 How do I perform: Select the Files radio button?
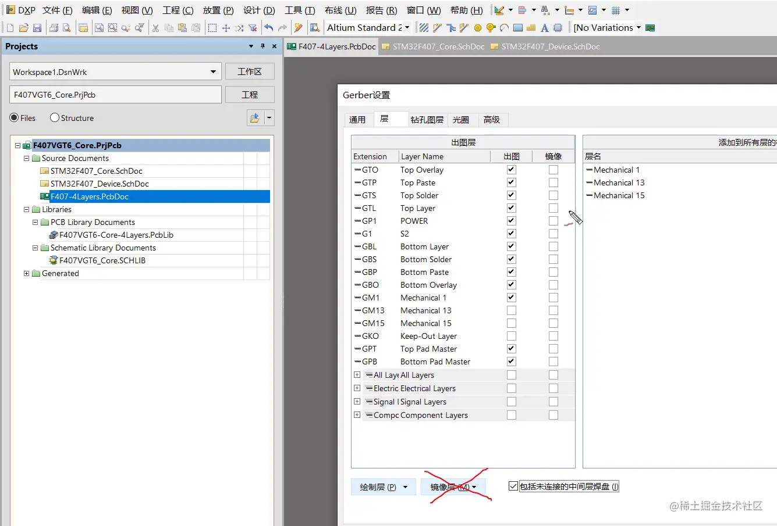[14, 118]
